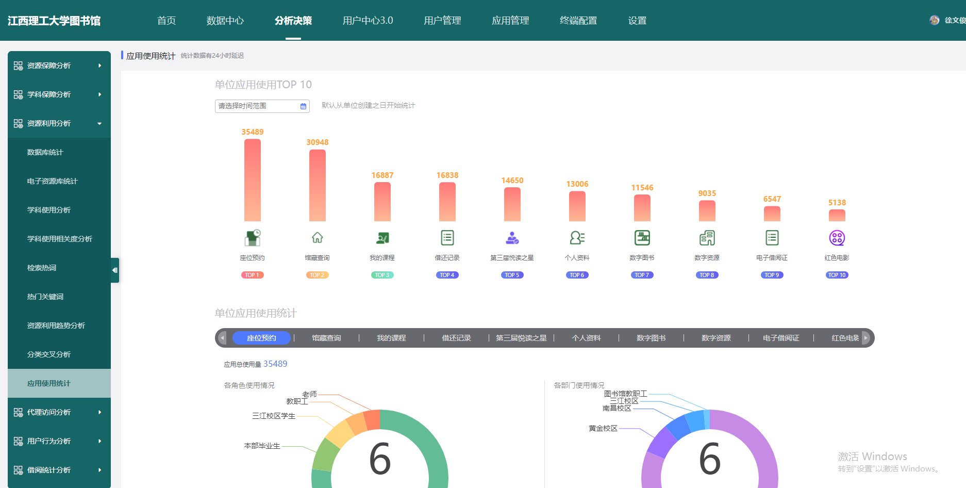Click the 个人资料 profile icon

coord(577,238)
